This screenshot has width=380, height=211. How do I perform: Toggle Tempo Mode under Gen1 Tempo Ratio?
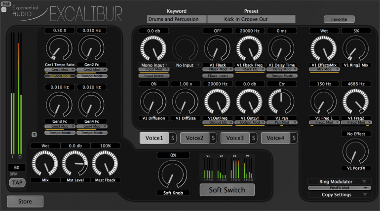pos(59,76)
